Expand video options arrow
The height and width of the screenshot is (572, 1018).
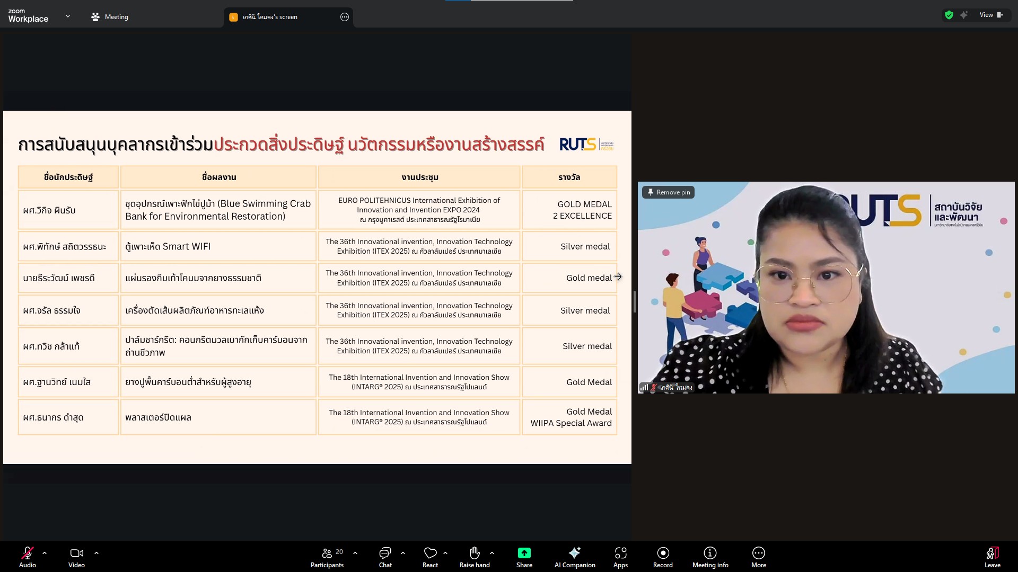(96, 553)
